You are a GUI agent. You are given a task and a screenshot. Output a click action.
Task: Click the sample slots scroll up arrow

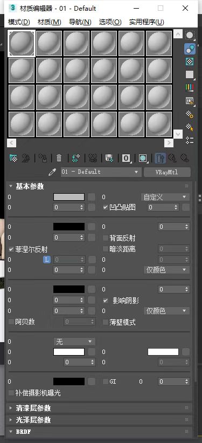(178, 35)
